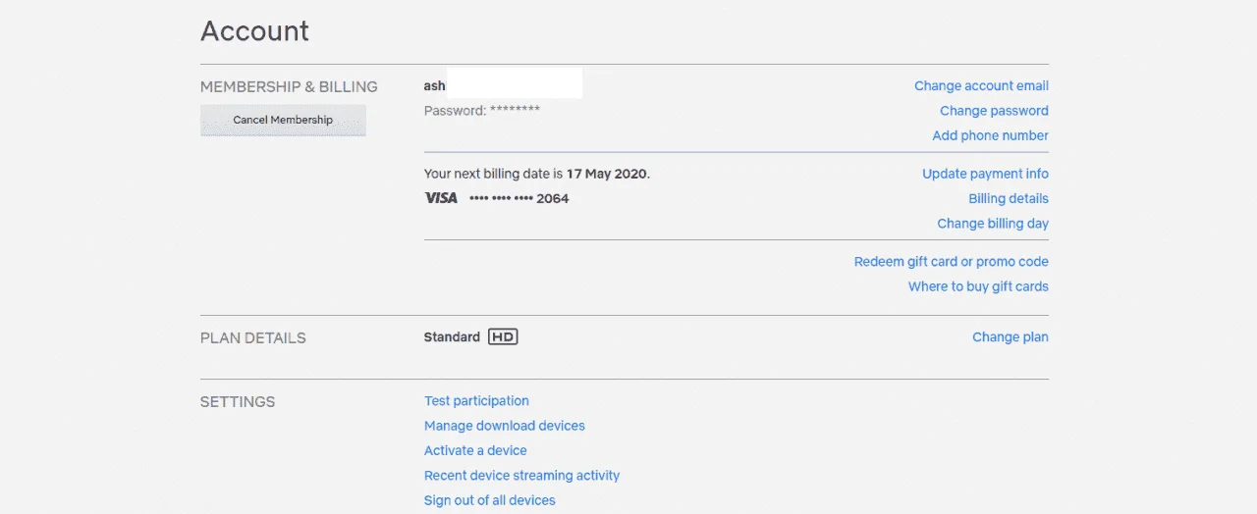Click the card number ending 2064
This screenshot has height=514, width=1257.
click(519, 198)
